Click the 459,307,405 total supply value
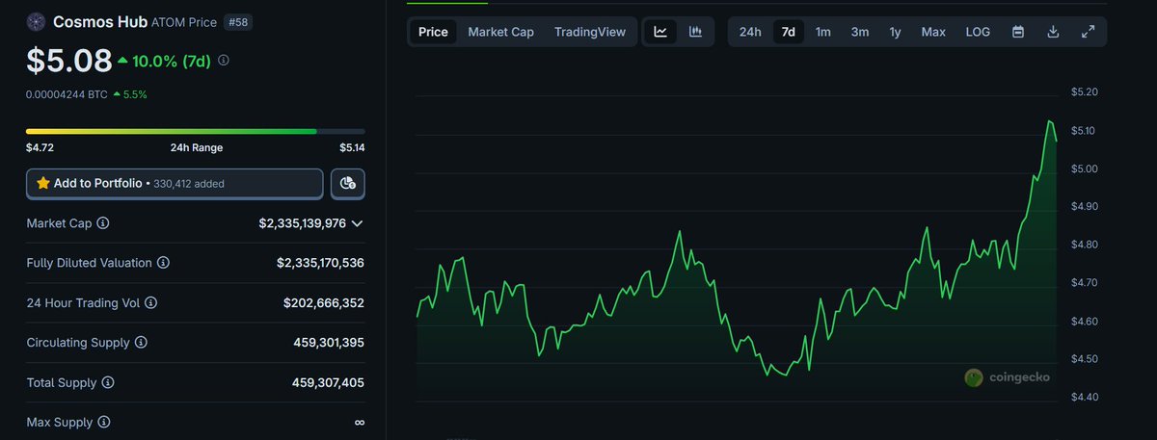 (x=329, y=382)
